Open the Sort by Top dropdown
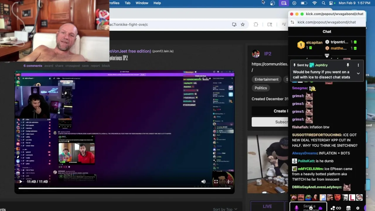Viewport: 375px width, 211px height. point(225,209)
